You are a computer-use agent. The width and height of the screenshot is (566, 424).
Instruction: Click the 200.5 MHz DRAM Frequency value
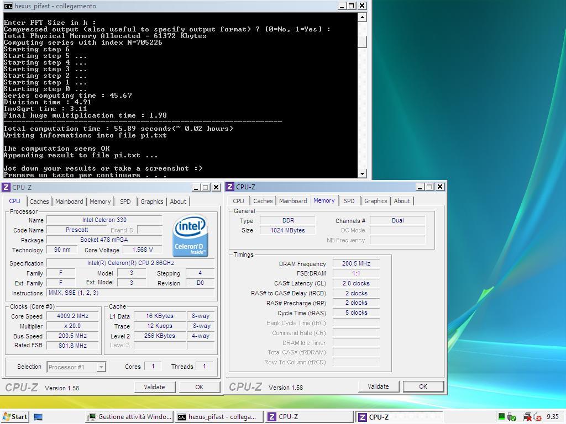pyautogui.click(x=356, y=263)
